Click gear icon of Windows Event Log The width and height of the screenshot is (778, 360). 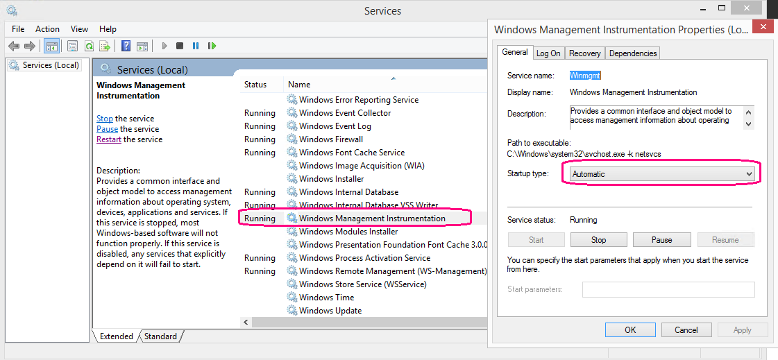point(291,126)
